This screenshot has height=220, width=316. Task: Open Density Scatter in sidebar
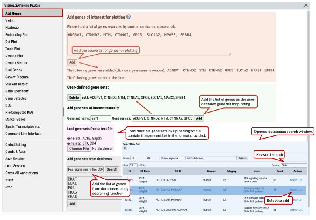coord(16,63)
